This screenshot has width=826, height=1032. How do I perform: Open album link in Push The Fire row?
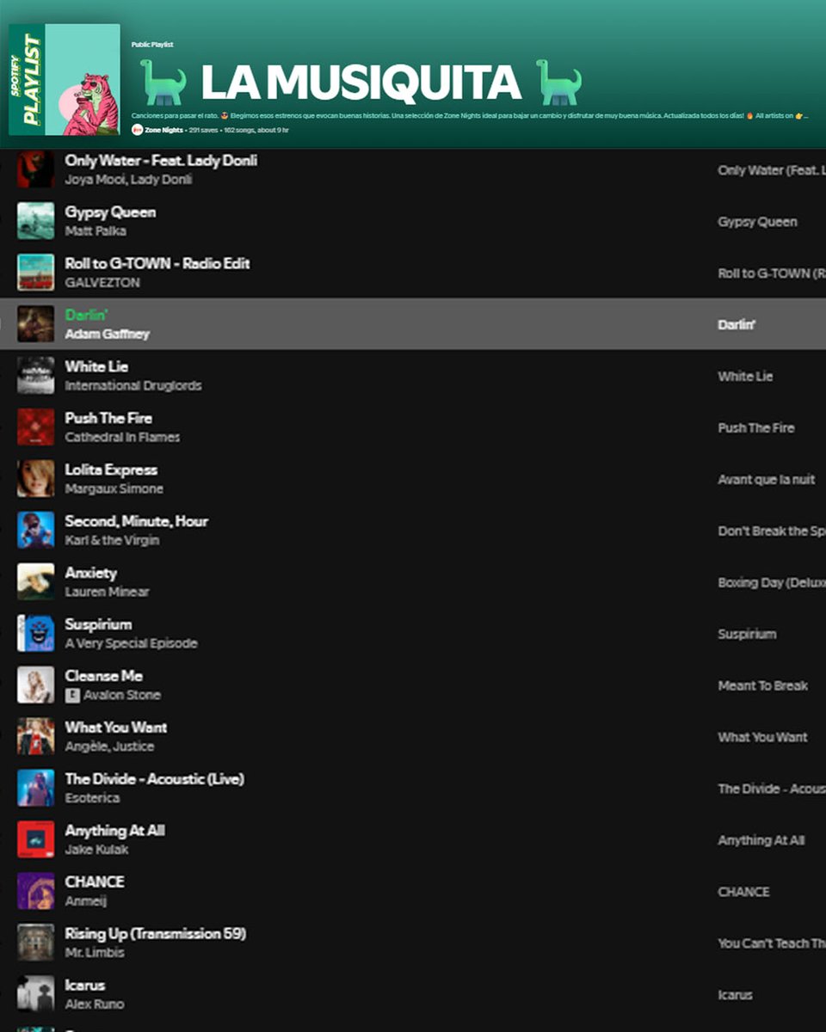(756, 428)
